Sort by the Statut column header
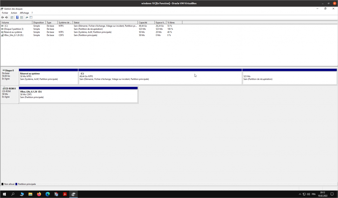The image size is (338, 198). 105,23
